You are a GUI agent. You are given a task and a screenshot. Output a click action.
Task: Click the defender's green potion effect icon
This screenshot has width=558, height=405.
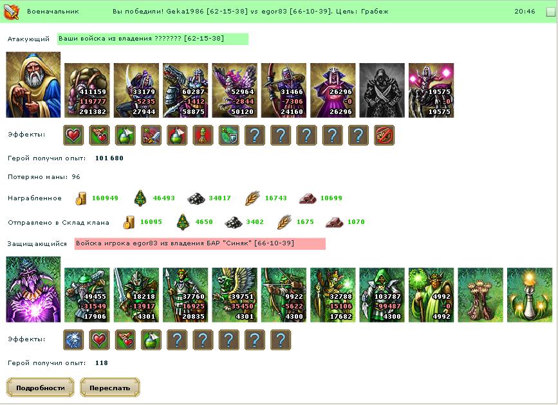tap(151, 340)
